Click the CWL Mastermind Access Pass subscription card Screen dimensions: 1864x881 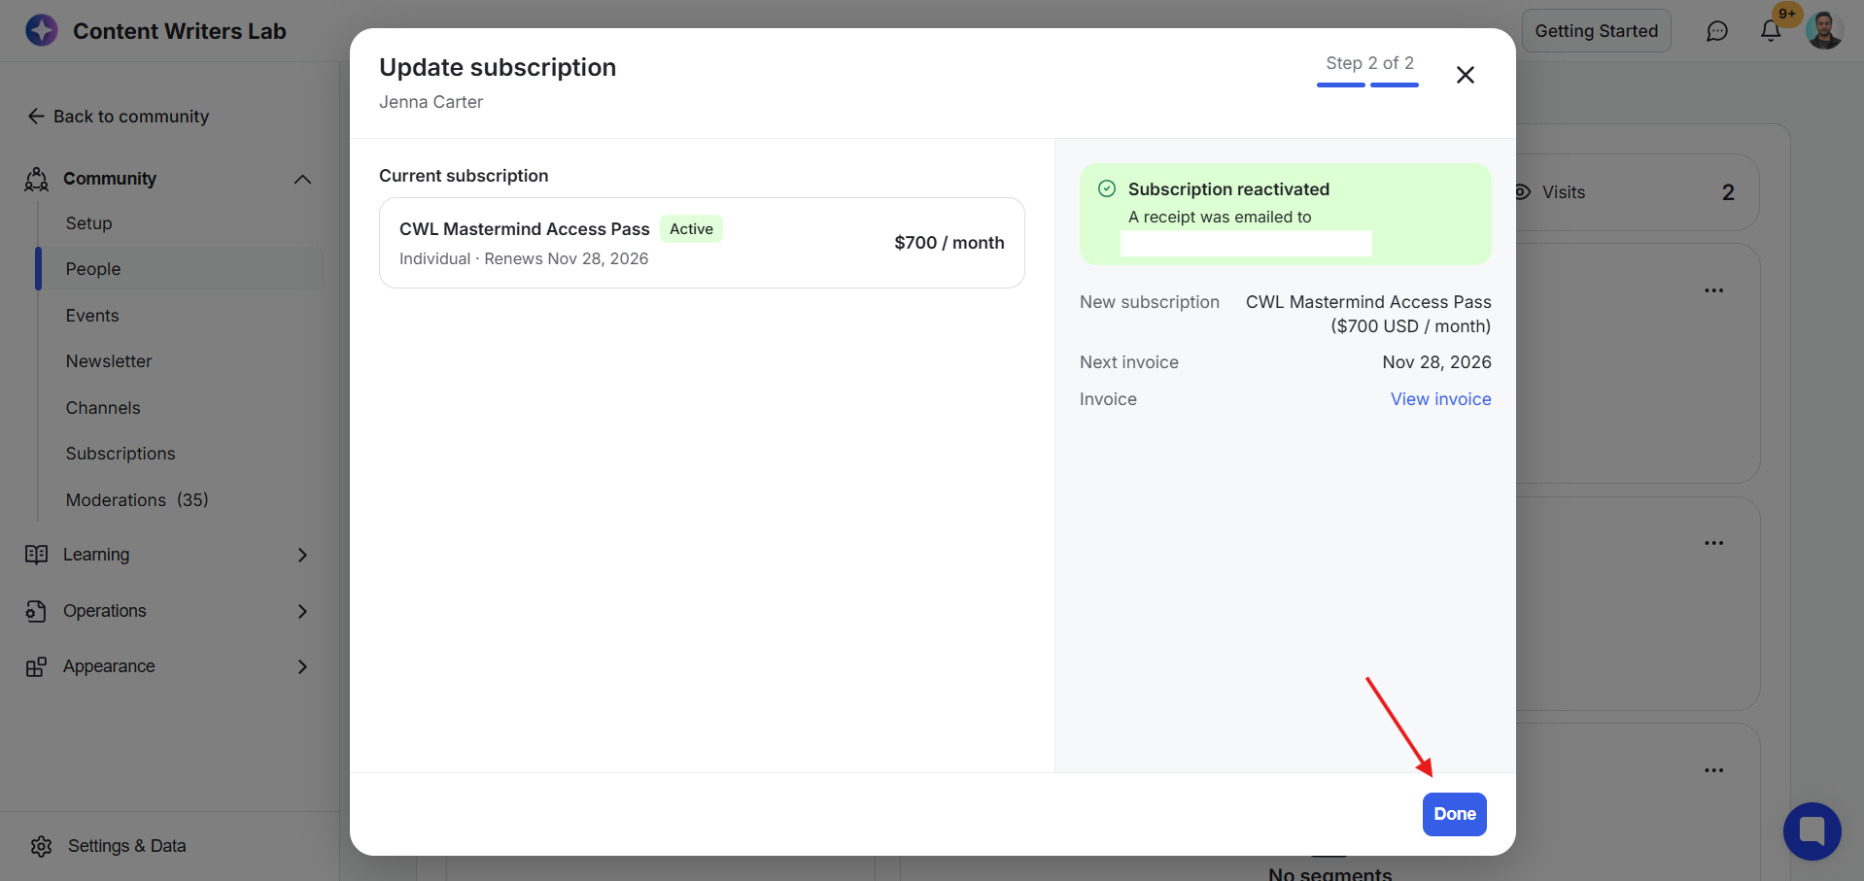[702, 243]
